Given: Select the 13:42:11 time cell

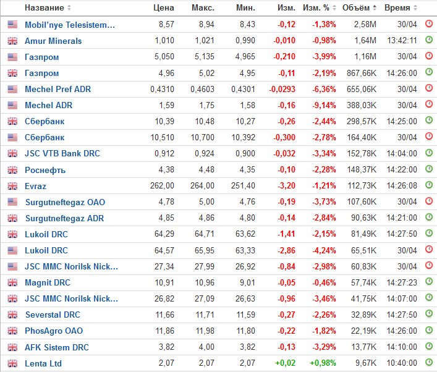Looking at the screenshot, I should (402, 41).
